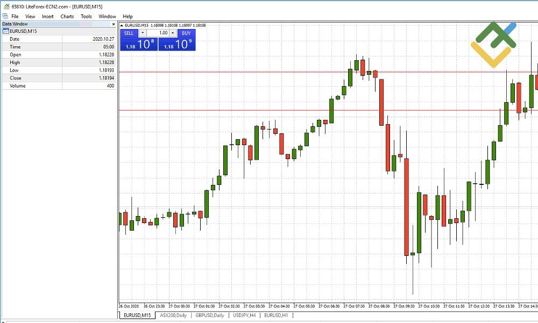
Task: Select the ASX200,Daily chart tab
Action: tap(172, 315)
